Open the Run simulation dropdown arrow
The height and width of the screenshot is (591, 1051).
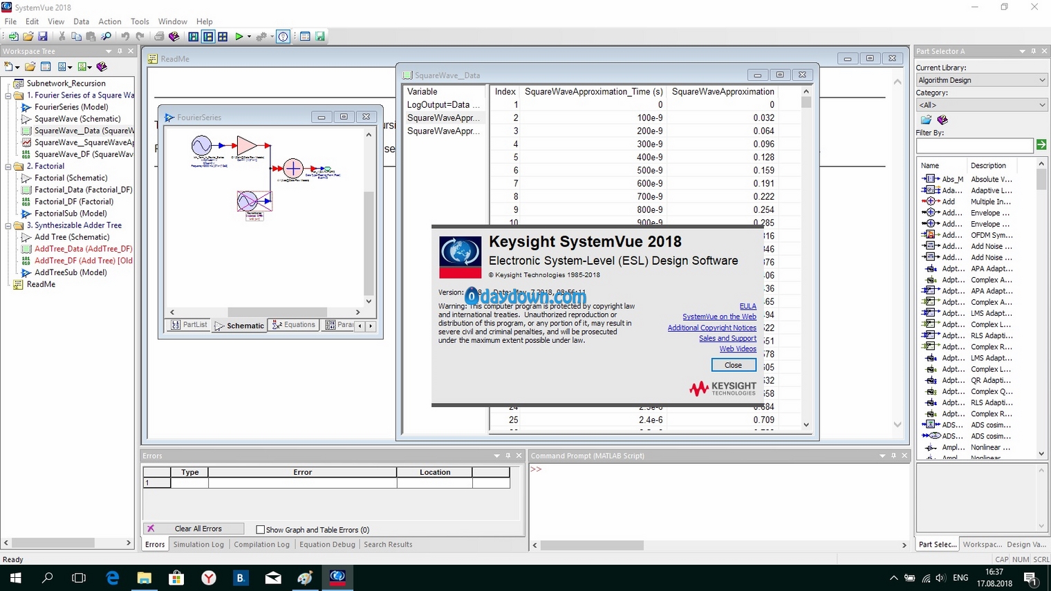249,37
